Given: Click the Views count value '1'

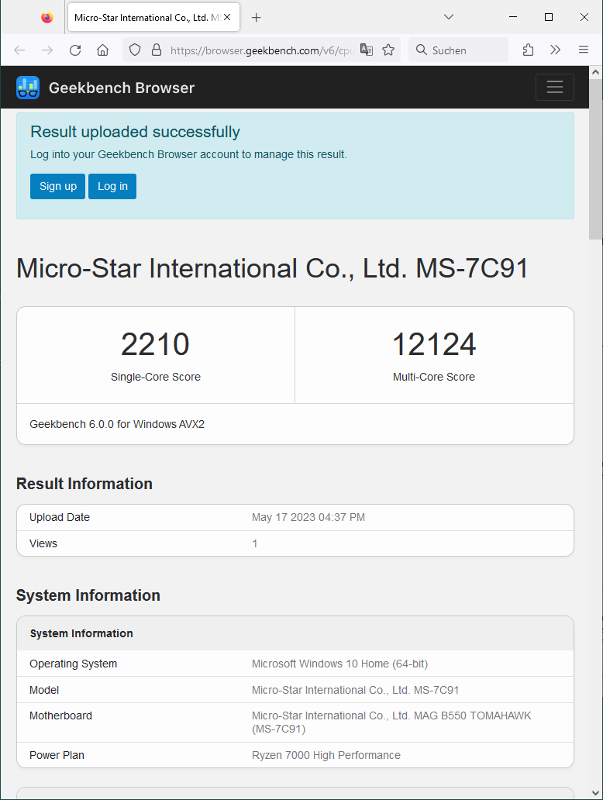Looking at the screenshot, I should pos(254,543).
